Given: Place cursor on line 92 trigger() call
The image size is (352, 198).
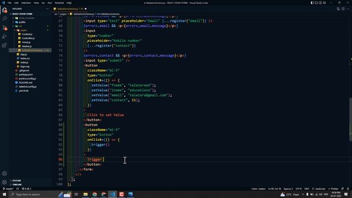Looking at the screenshot, I should pos(100,145).
